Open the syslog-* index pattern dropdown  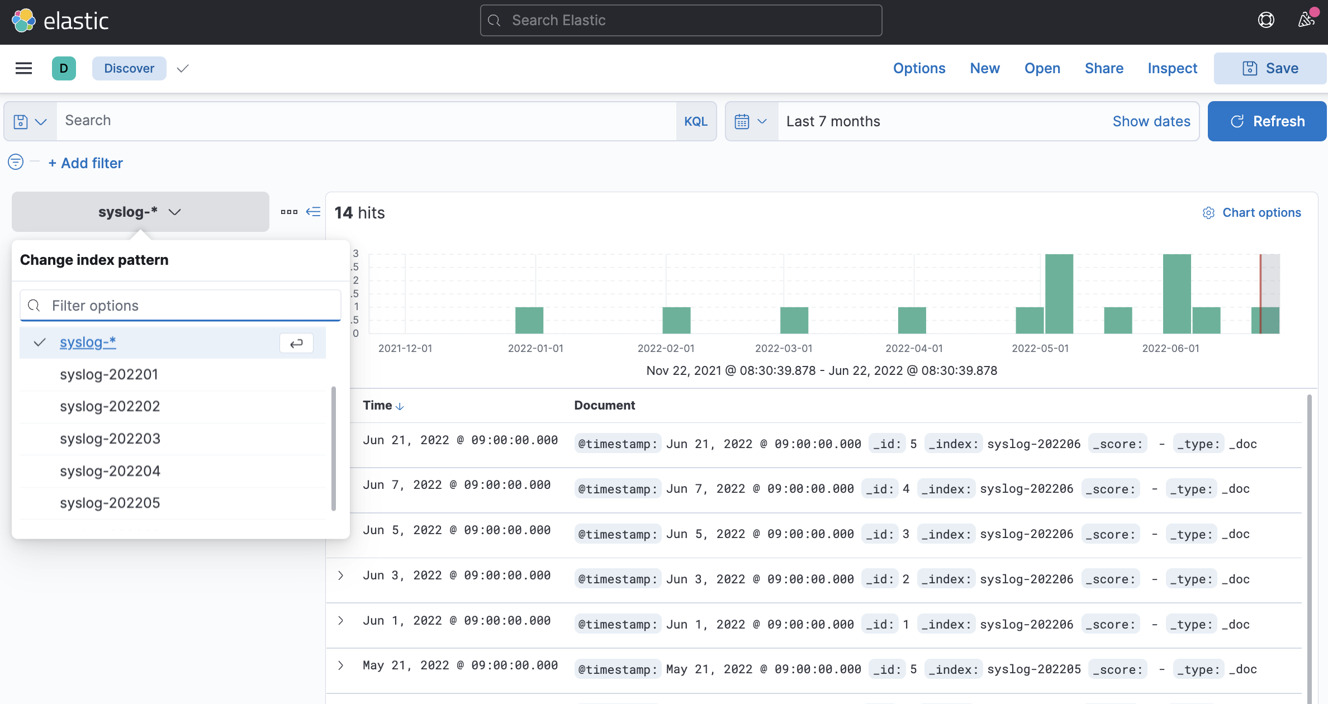(x=140, y=211)
